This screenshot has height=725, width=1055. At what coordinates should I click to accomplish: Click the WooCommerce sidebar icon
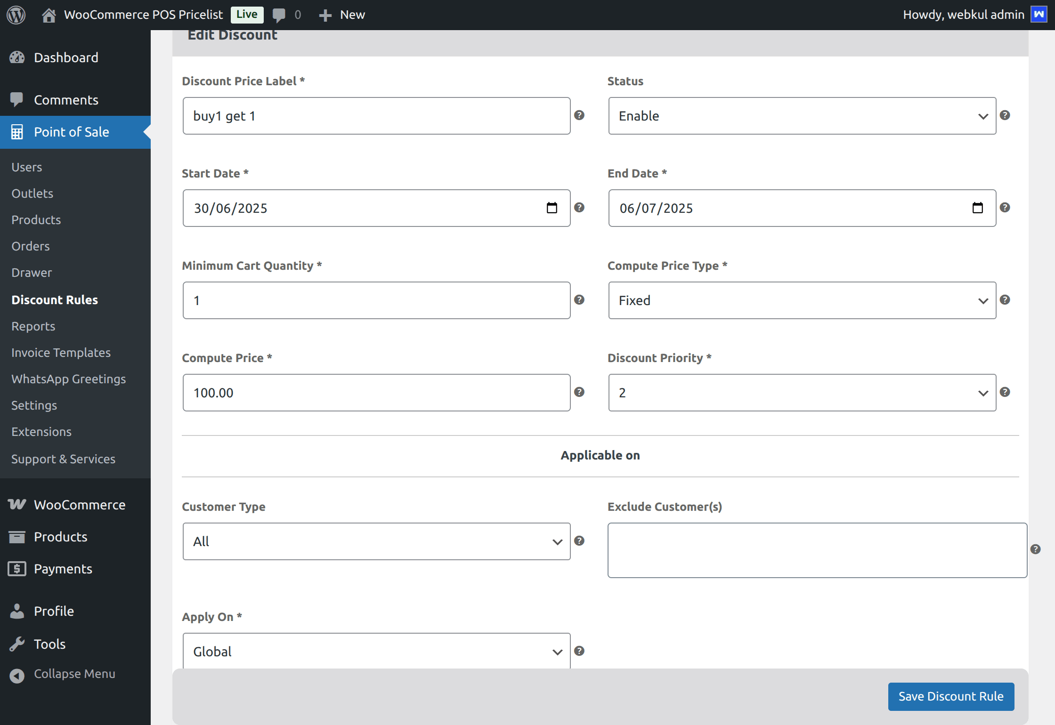click(x=17, y=504)
